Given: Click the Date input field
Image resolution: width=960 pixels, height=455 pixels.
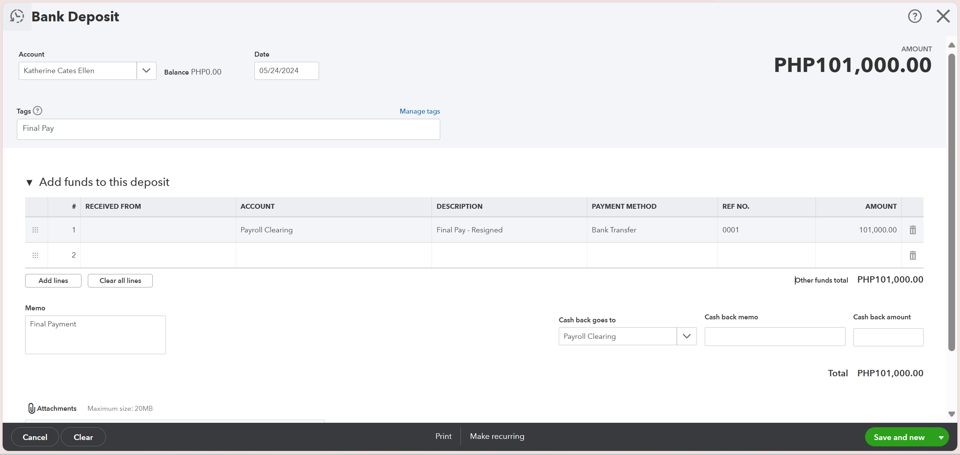Looking at the screenshot, I should pyautogui.click(x=286, y=71).
